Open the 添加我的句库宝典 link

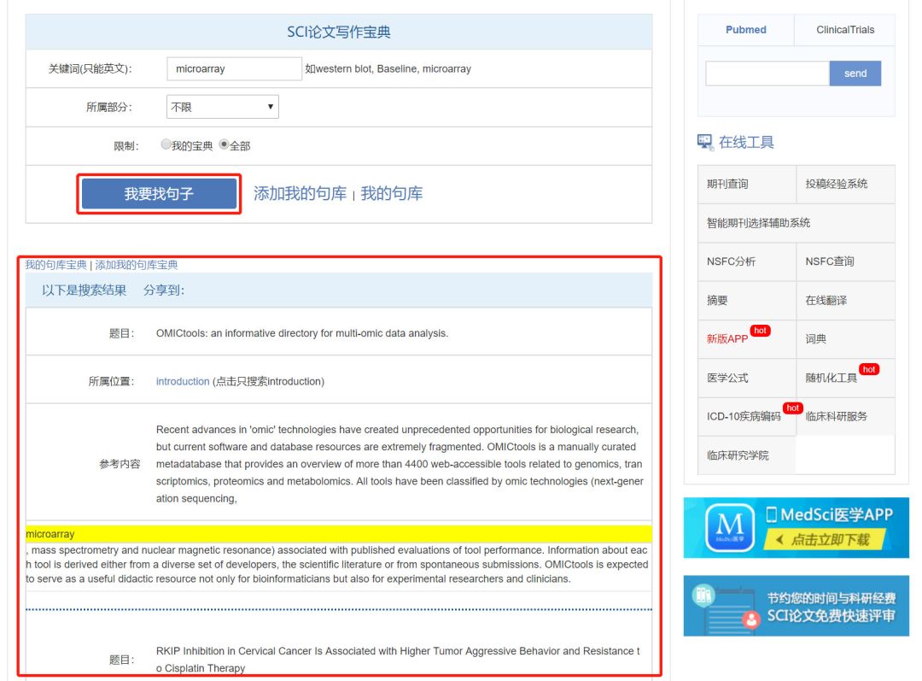pyautogui.click(x=137, y=265)
